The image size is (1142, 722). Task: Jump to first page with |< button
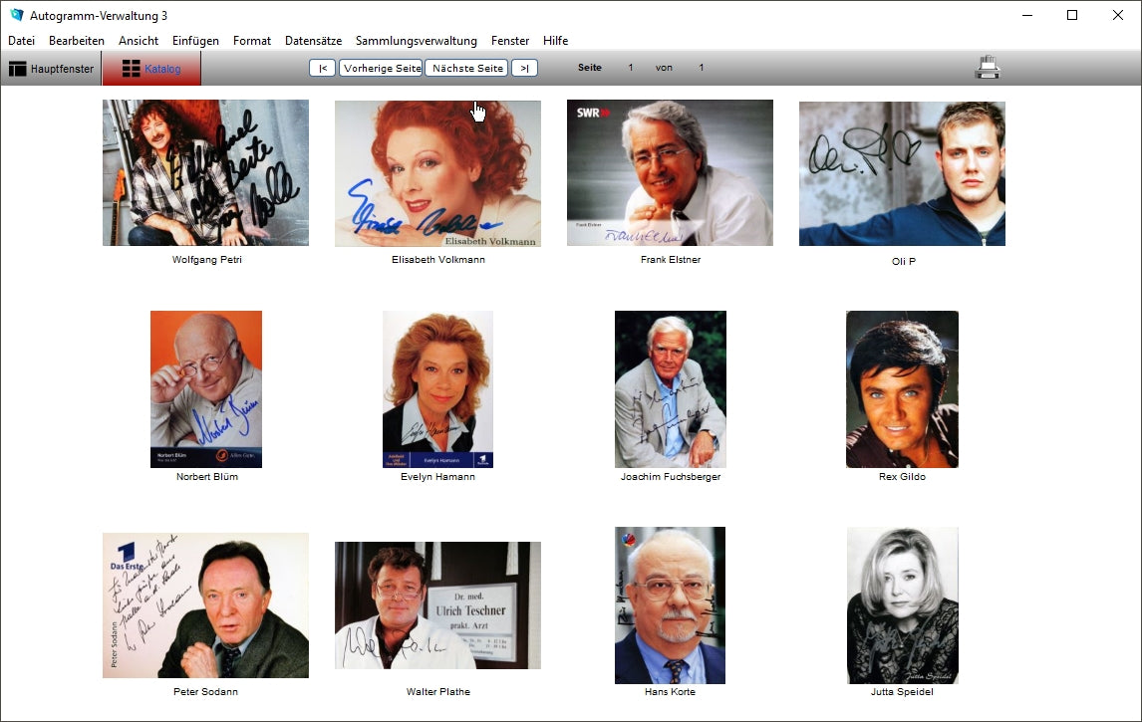322,68
